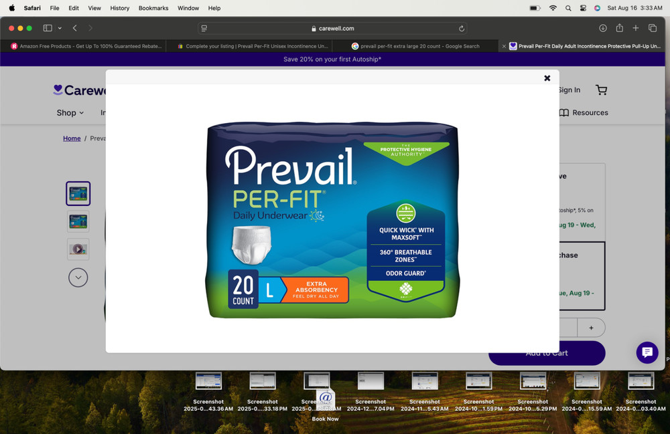Open the shopping cart icon
This screenshot has height=434, width=670.
click(601, 90)
